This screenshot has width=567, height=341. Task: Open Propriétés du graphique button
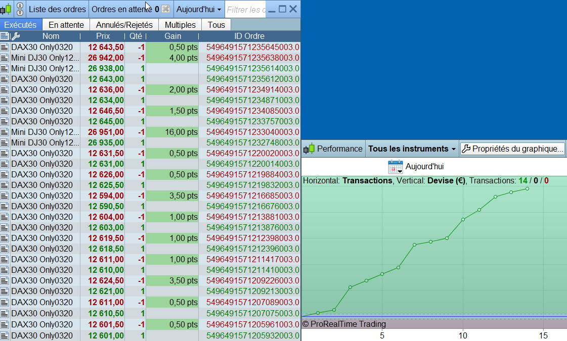tap(512, 149)
